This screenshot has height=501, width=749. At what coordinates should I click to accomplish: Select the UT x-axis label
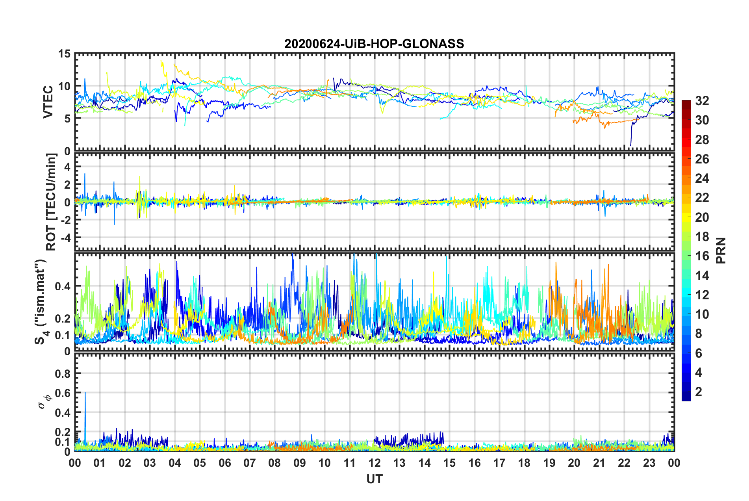pos(374,479)
